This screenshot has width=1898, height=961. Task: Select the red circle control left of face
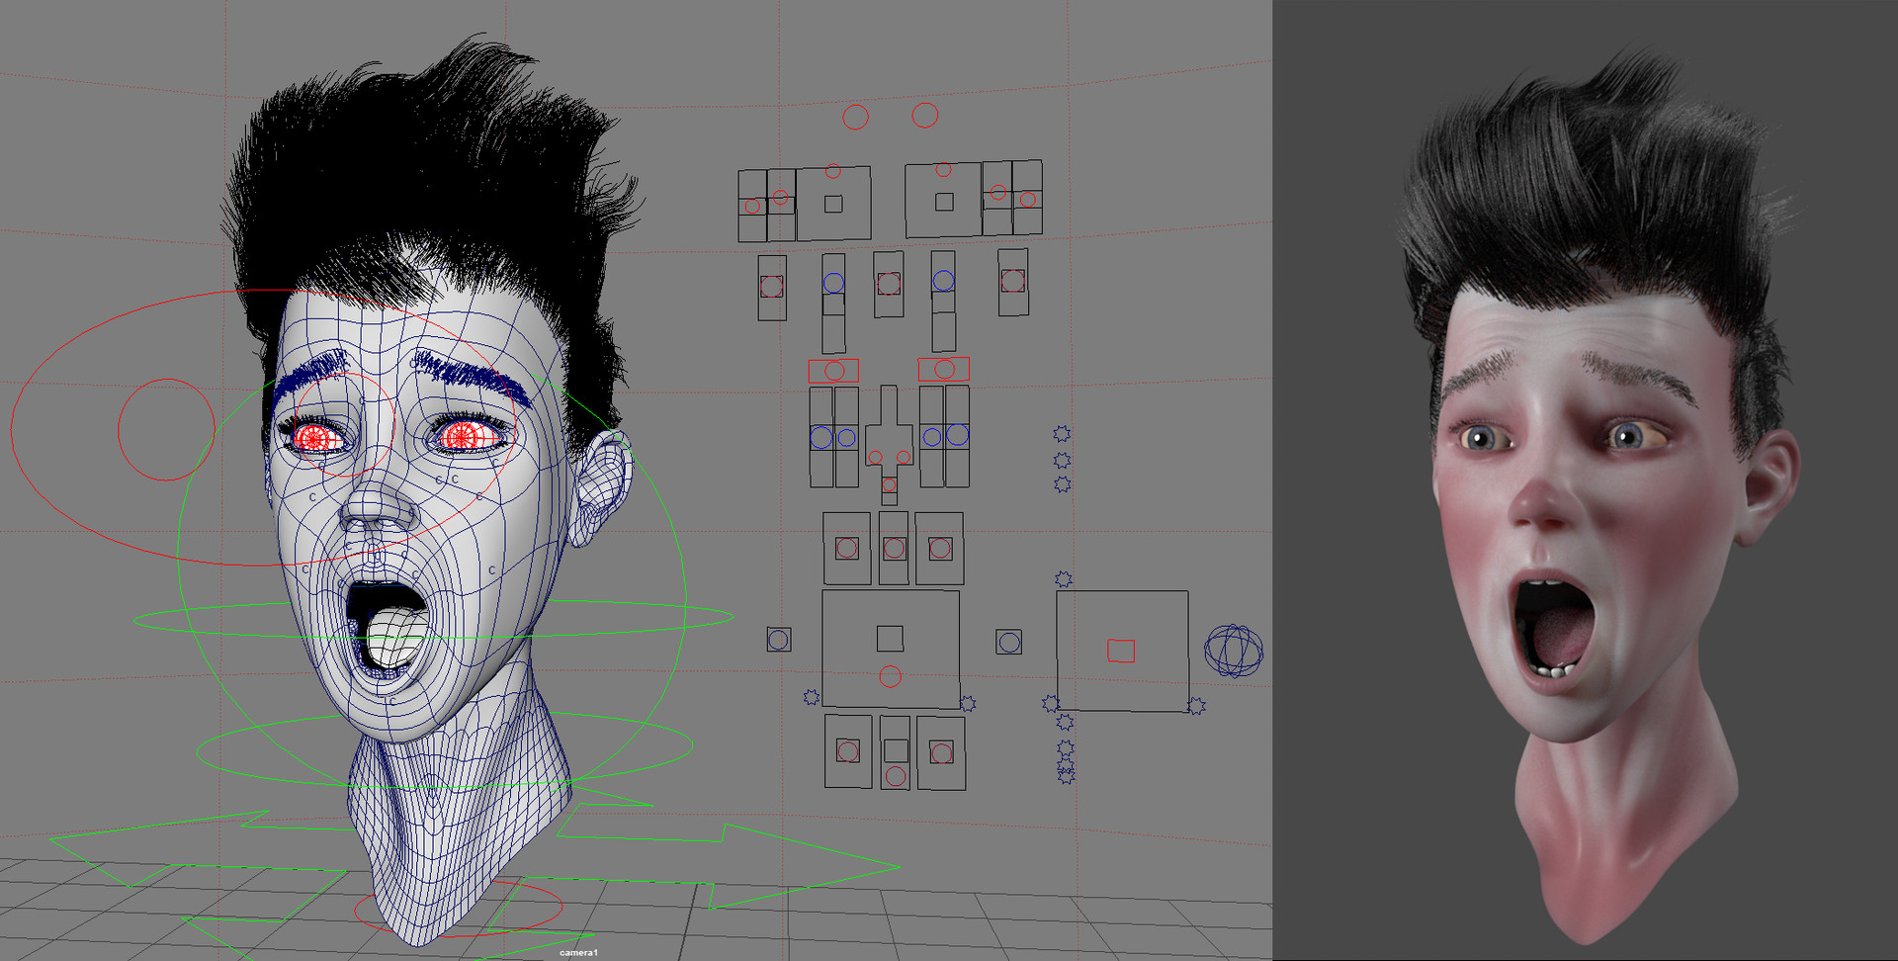coord(166,429)
